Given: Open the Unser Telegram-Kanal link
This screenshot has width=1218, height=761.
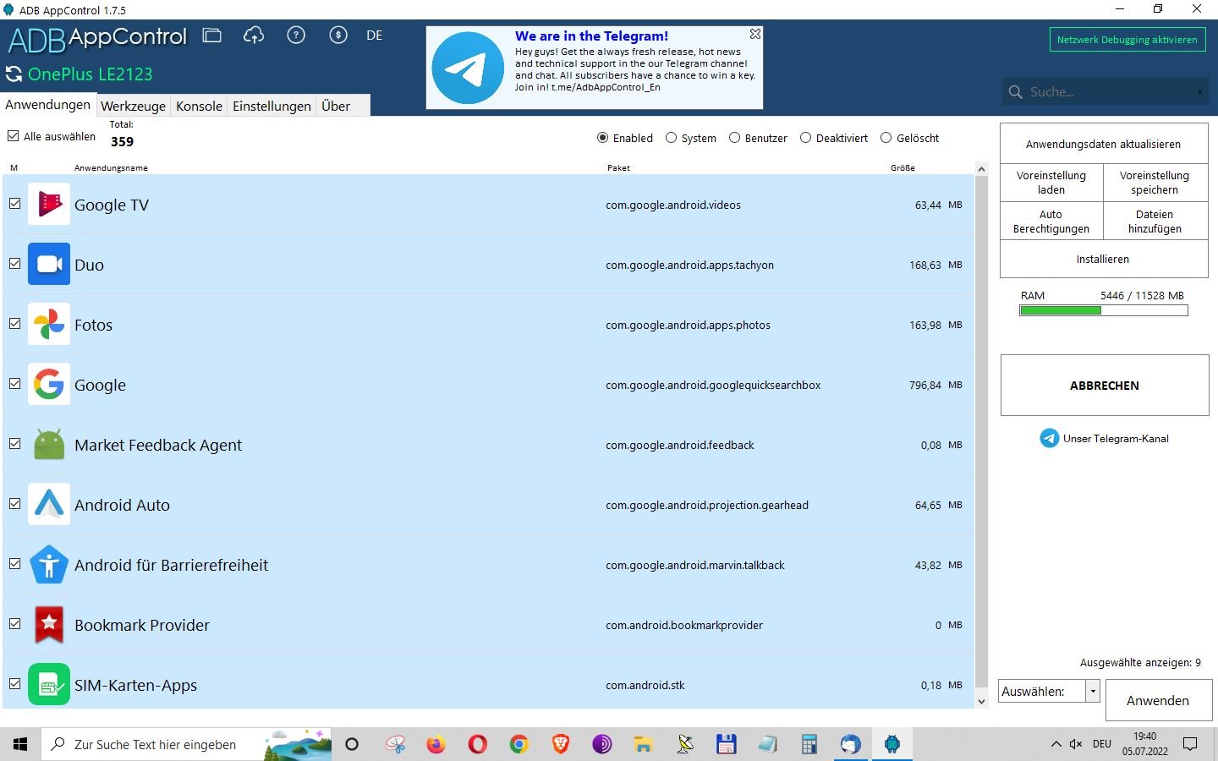Looking at the screenshot, I should click(x=1116, y=438).
